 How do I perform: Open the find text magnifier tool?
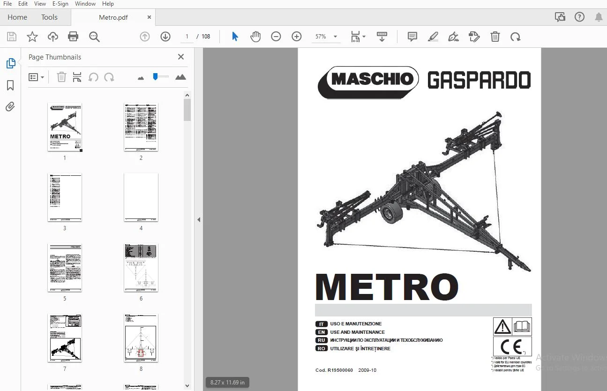pyautogui.click(x=94, y=37)
